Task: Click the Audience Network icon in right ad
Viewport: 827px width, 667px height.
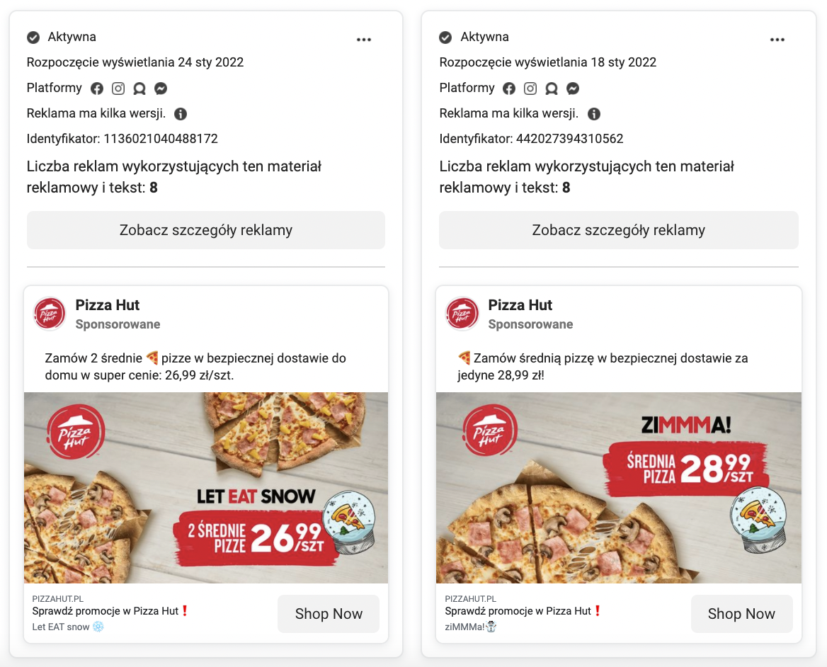Action: tap(552, 89)
